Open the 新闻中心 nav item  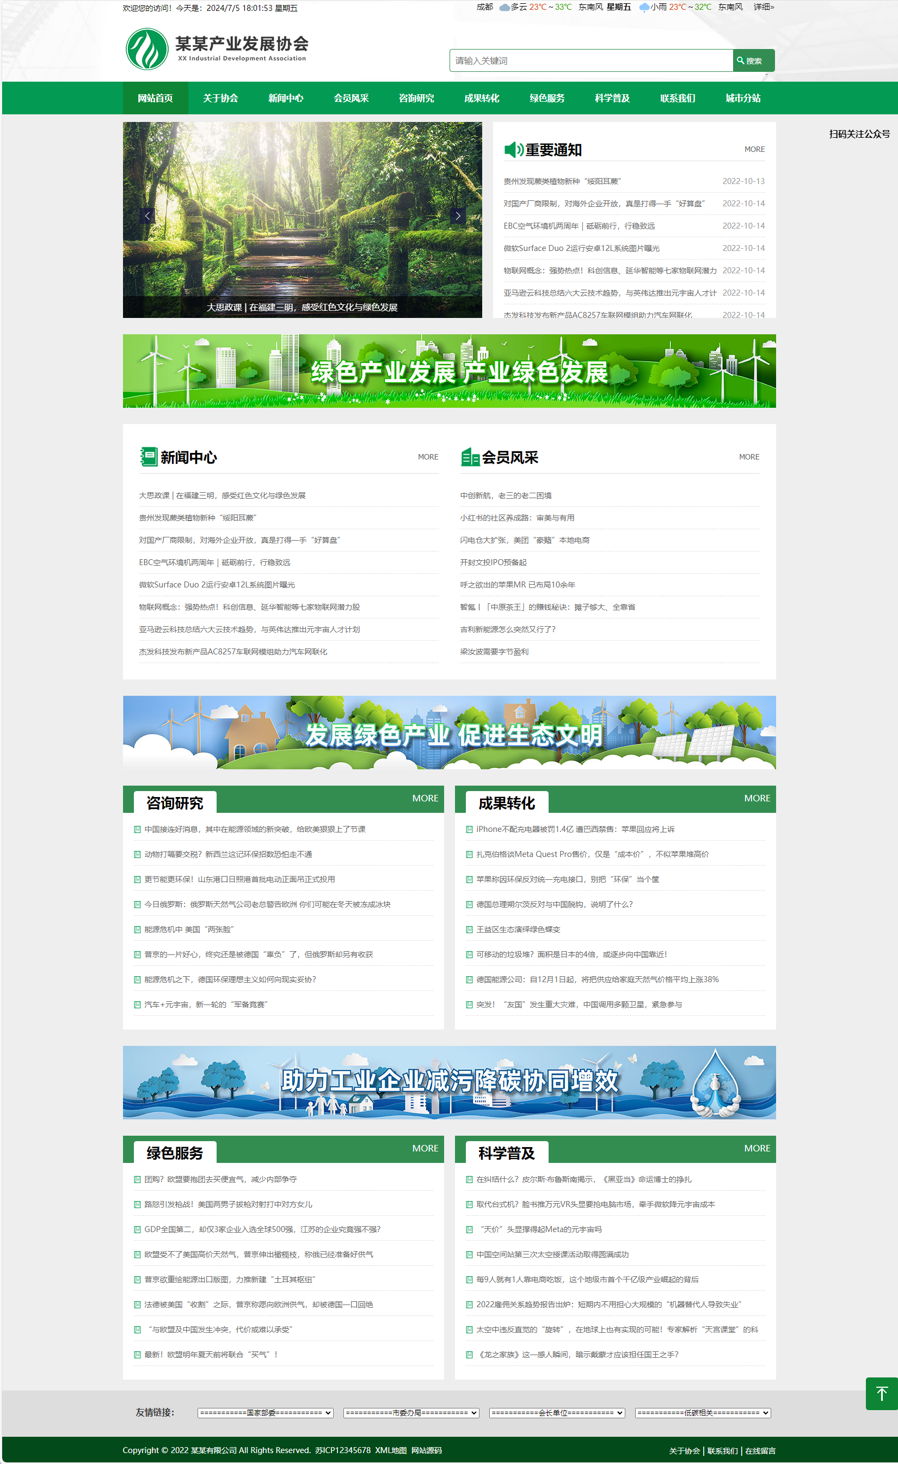click(x=286, y=98)
